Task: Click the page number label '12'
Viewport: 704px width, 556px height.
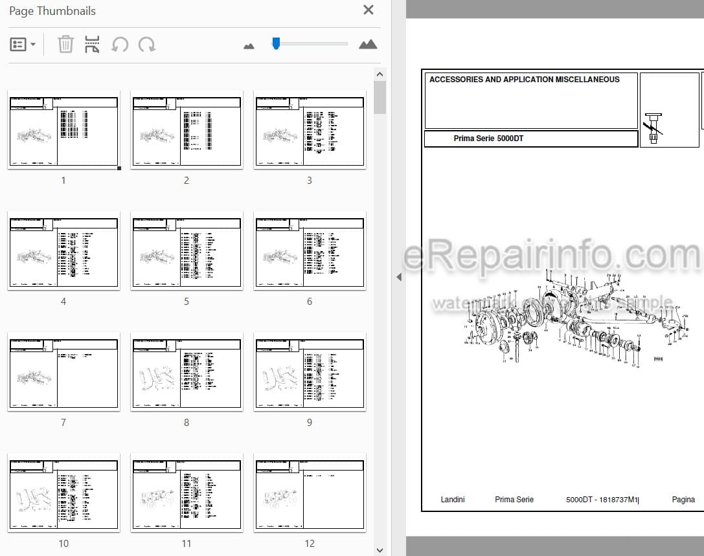Action: pyautogui.click(x=310, y=544)
